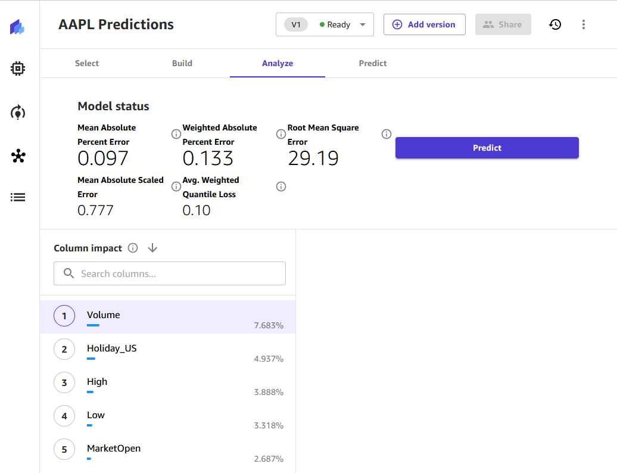
Task: Click the SageMaker Canvas logo icon
Action: (17, 27)
